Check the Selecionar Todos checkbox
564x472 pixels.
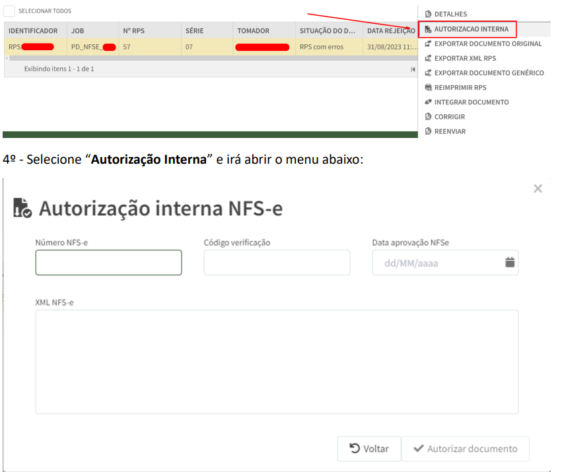click(x=9, y=11)
